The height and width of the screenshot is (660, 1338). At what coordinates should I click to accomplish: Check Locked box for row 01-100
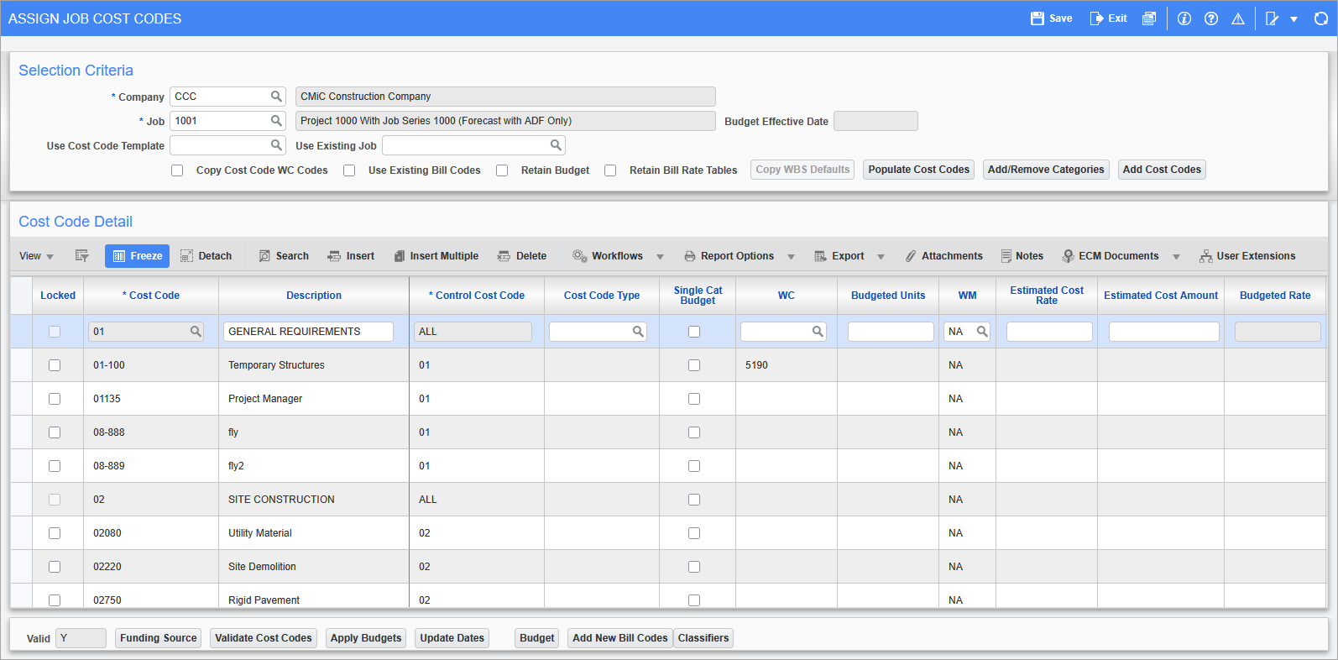point(55,365)
